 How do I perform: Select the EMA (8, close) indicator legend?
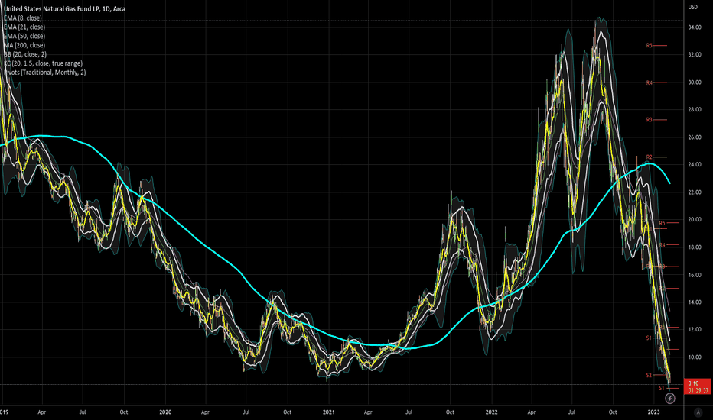coord(23,18)
